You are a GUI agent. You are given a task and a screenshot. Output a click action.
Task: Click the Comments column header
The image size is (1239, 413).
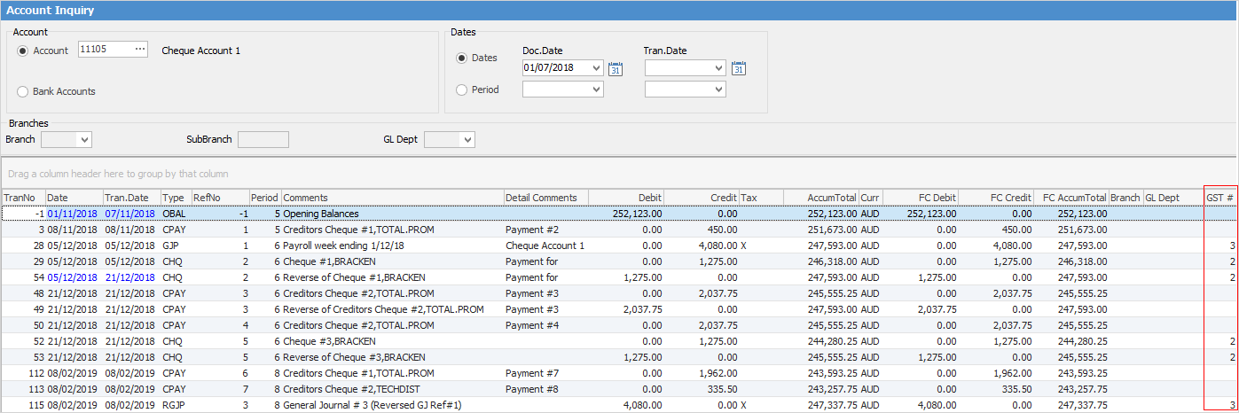pyautogui.click(x=390, y=198)
